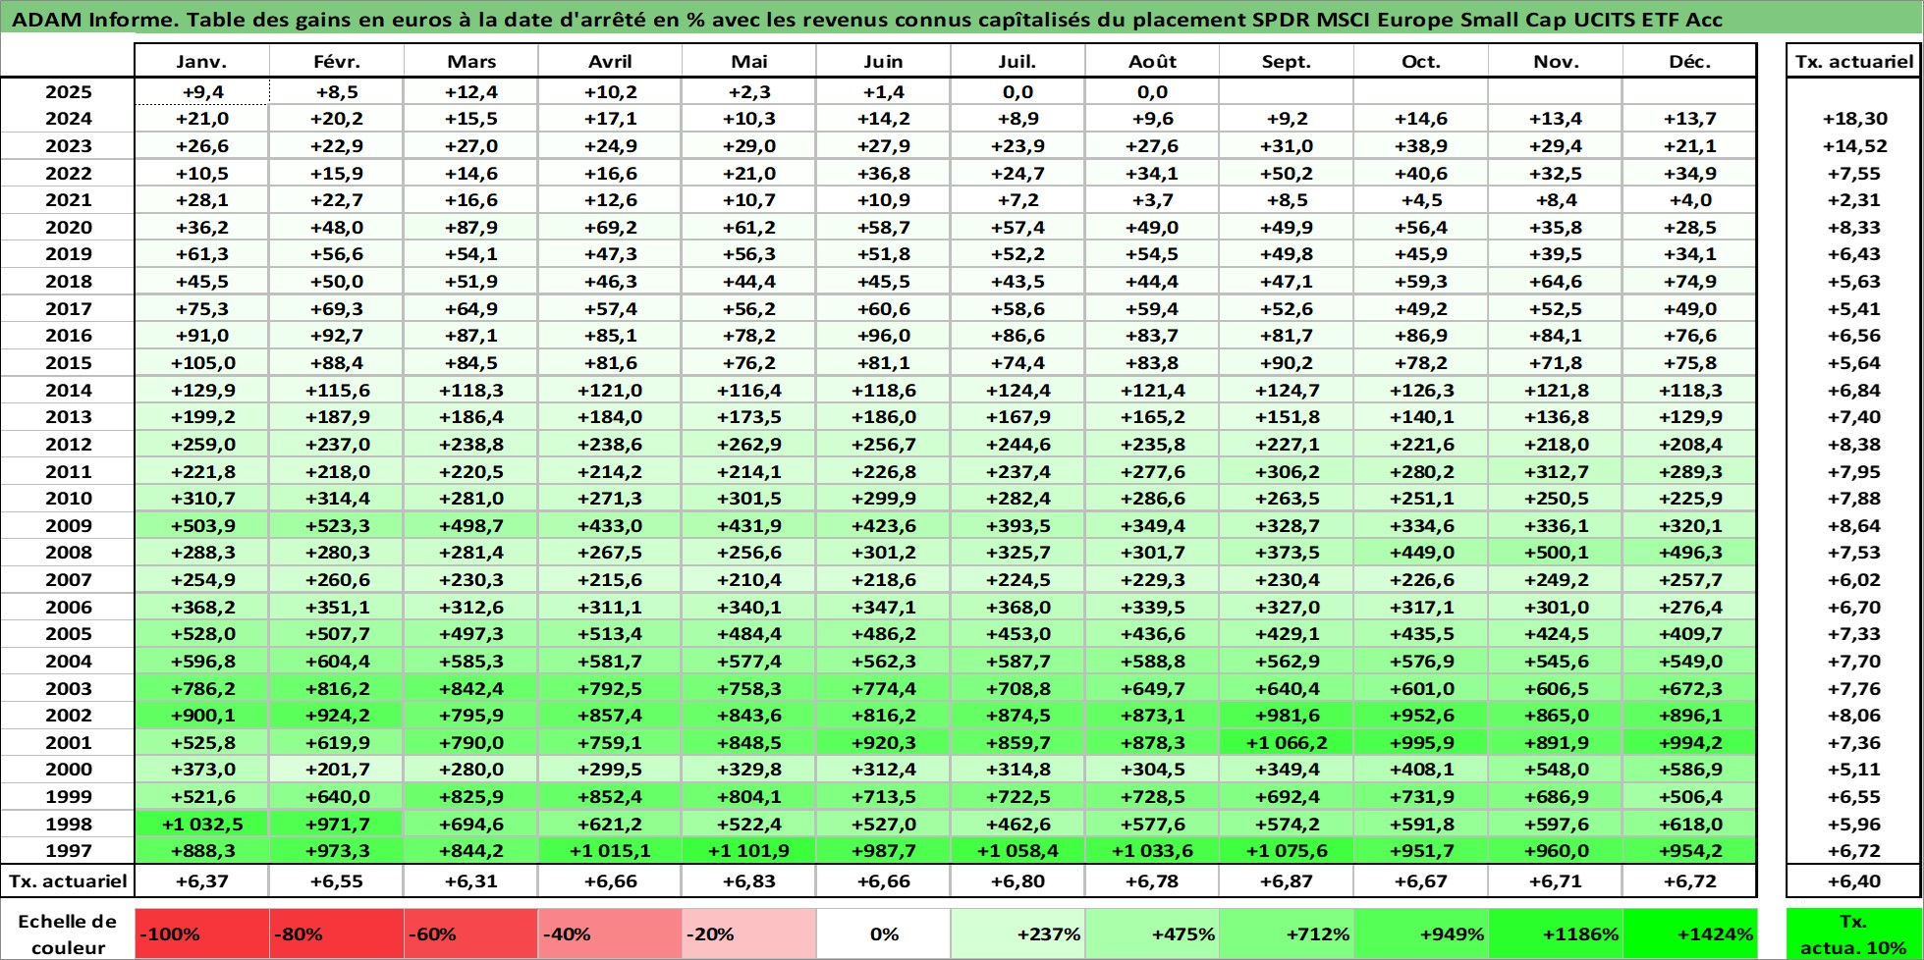Viewport: 1924px width, 960px height.
Task: Select the Avril column header
Action: [x=610, y=61]
